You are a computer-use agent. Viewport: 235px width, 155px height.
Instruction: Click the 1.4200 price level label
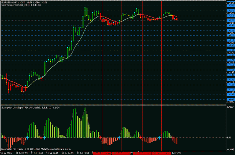click(x=230, y=45)
